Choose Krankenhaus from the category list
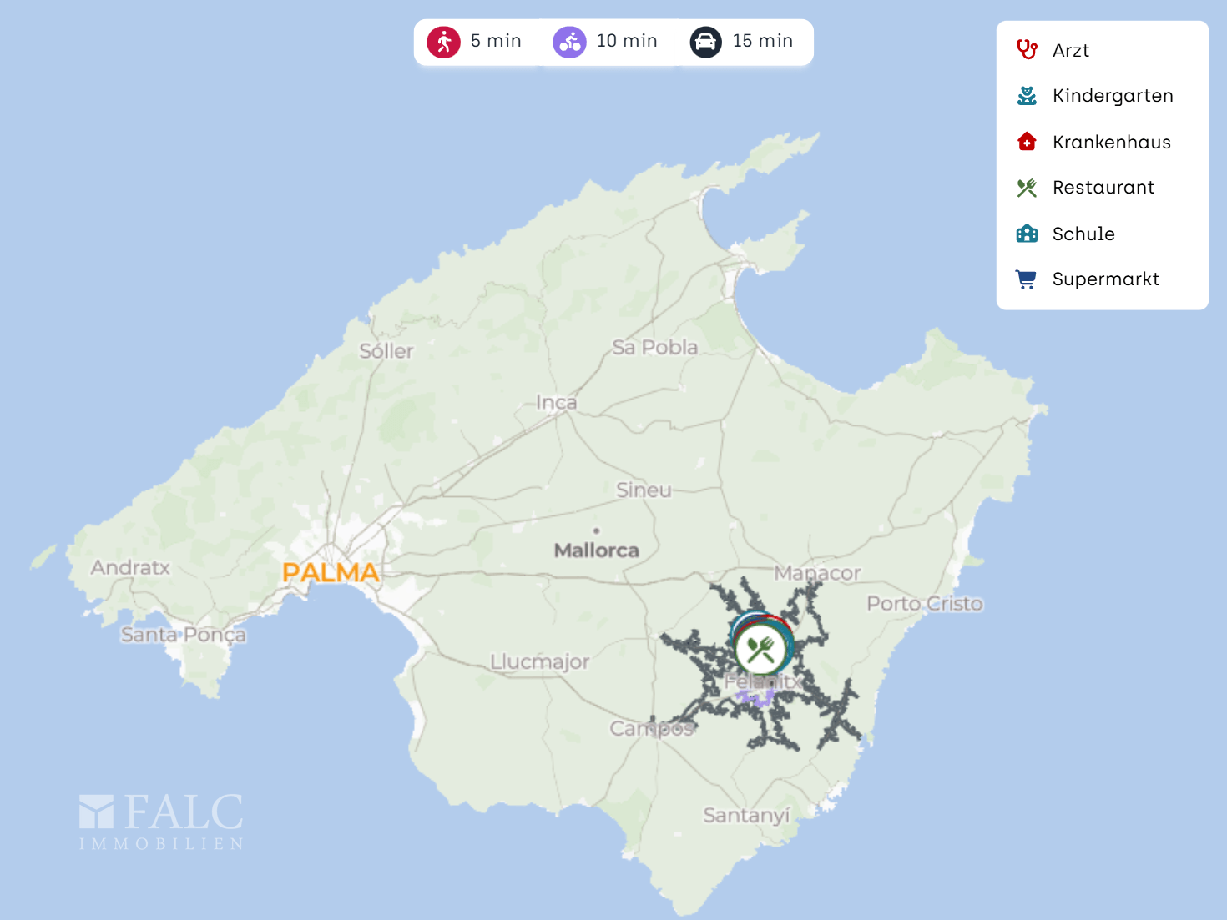1227x920 pixels. point(1111,143)
